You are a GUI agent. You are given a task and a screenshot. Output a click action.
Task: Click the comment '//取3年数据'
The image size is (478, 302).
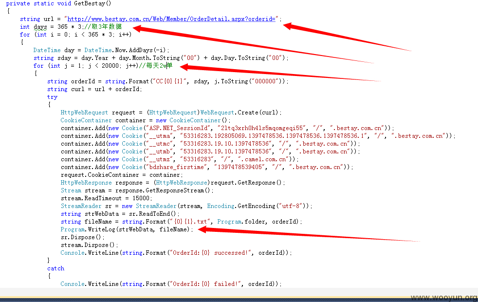pyautogui.click(x=103, y=27)
